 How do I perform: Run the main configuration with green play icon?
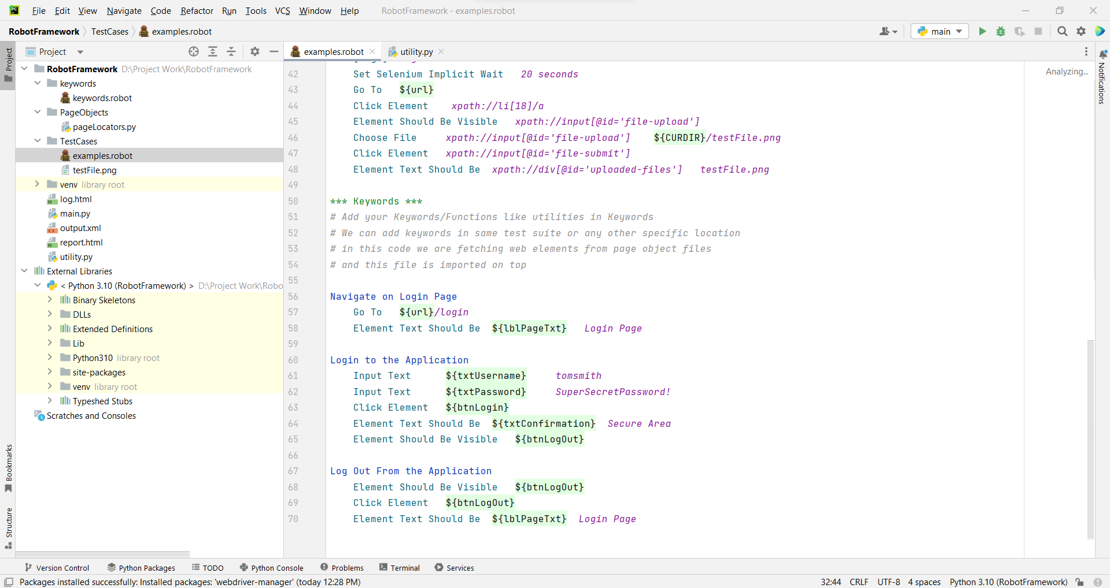(983, 31)
